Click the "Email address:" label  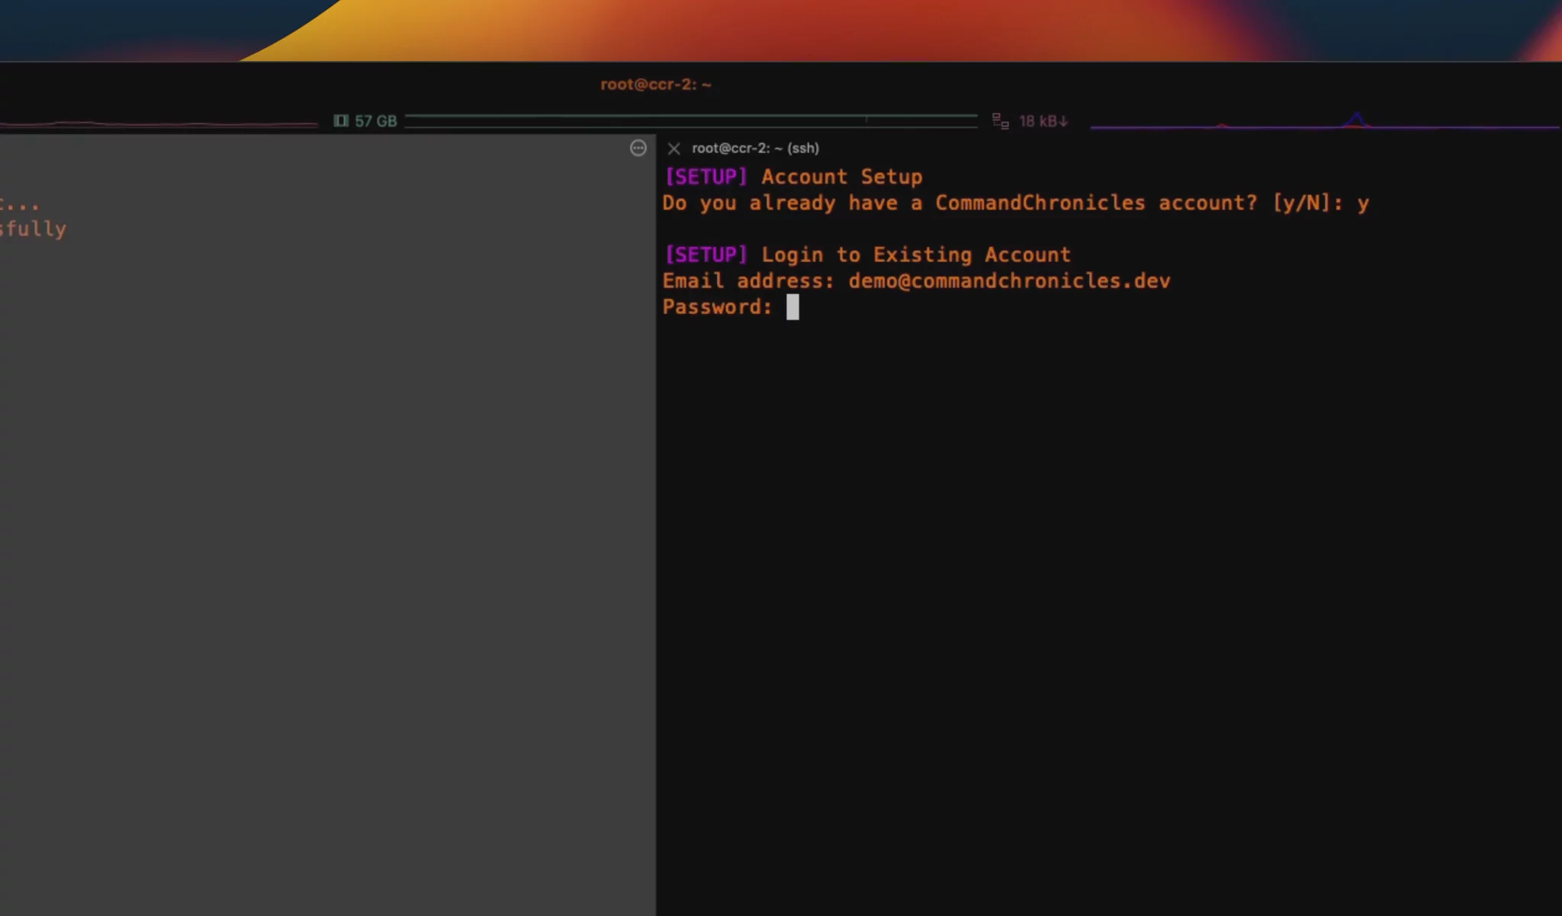[x=748, y=280]
